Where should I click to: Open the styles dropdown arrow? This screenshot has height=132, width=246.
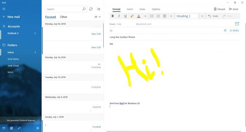(202, 16)
